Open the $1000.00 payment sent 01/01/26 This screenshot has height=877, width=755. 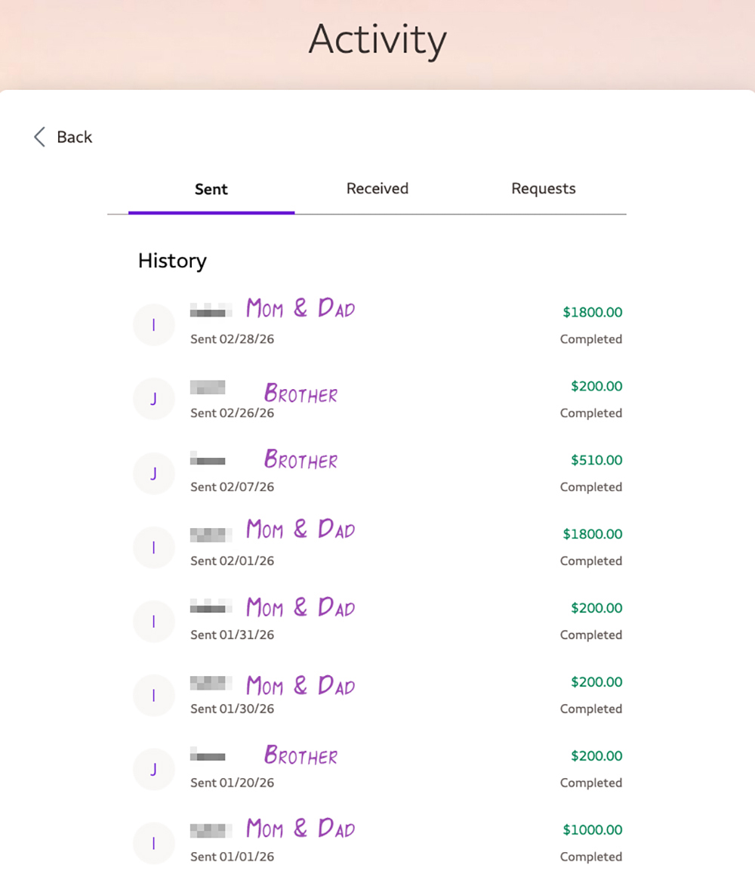[x=377, y=843]
